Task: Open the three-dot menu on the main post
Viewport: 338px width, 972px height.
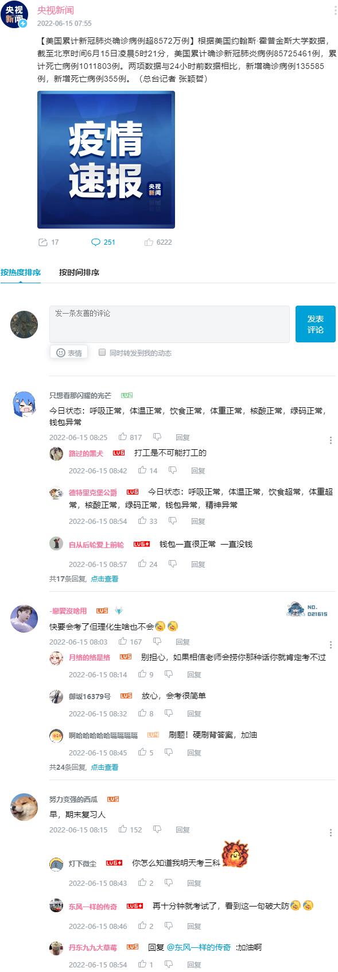Action: pos(335,11)
